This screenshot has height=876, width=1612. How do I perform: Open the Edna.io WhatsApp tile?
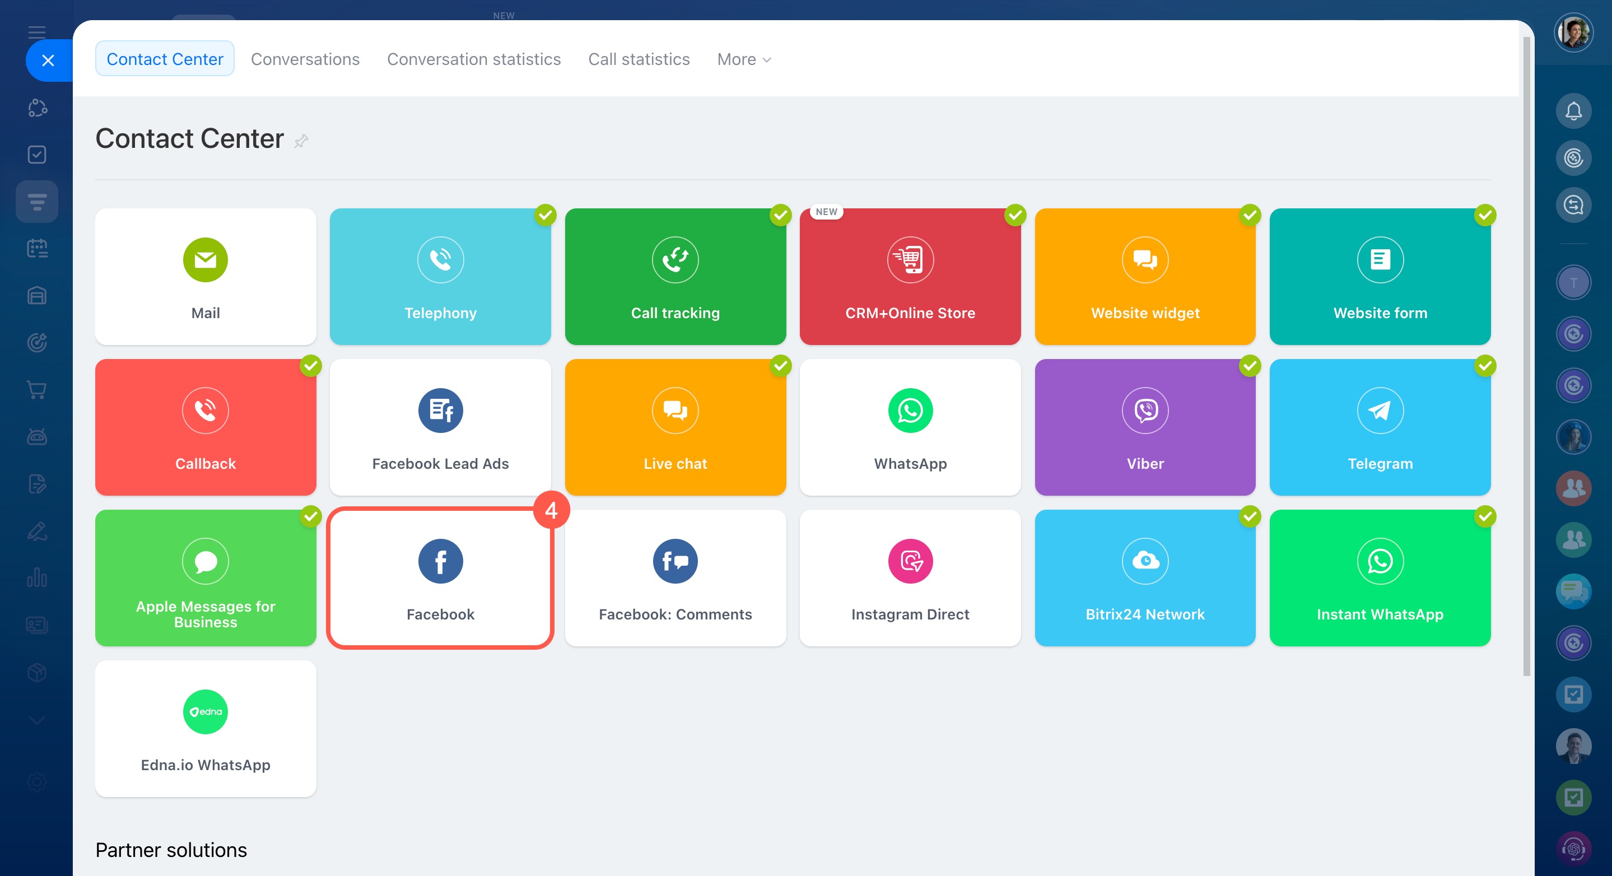pos(205,728)
